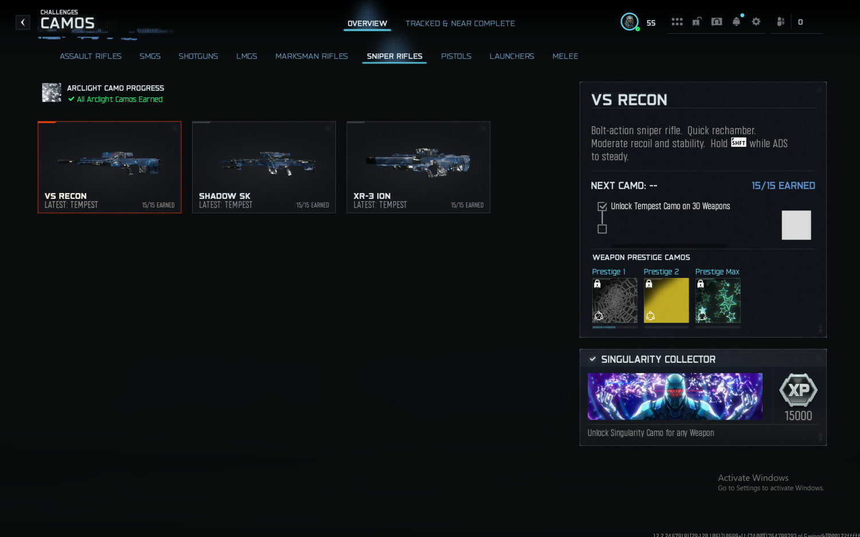Select the Shadow SK weapon card
Image resolution: width=860 pixels, height=537 pixels.
coord(264,167)
